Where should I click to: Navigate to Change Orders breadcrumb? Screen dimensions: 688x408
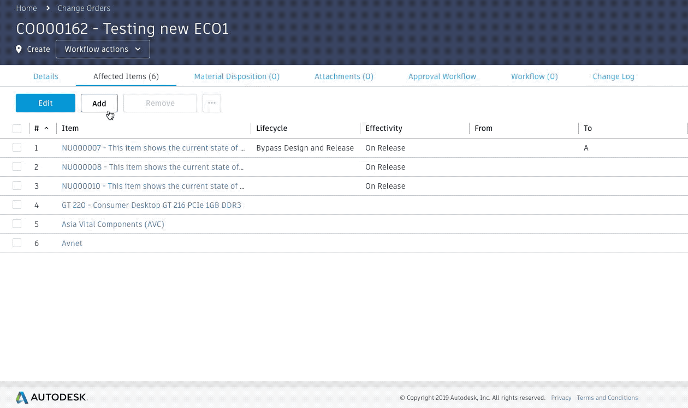tap(84, 8)
